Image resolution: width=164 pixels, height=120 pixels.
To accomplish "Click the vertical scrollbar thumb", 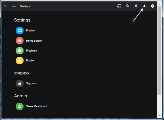I will (x=159, y=51).
